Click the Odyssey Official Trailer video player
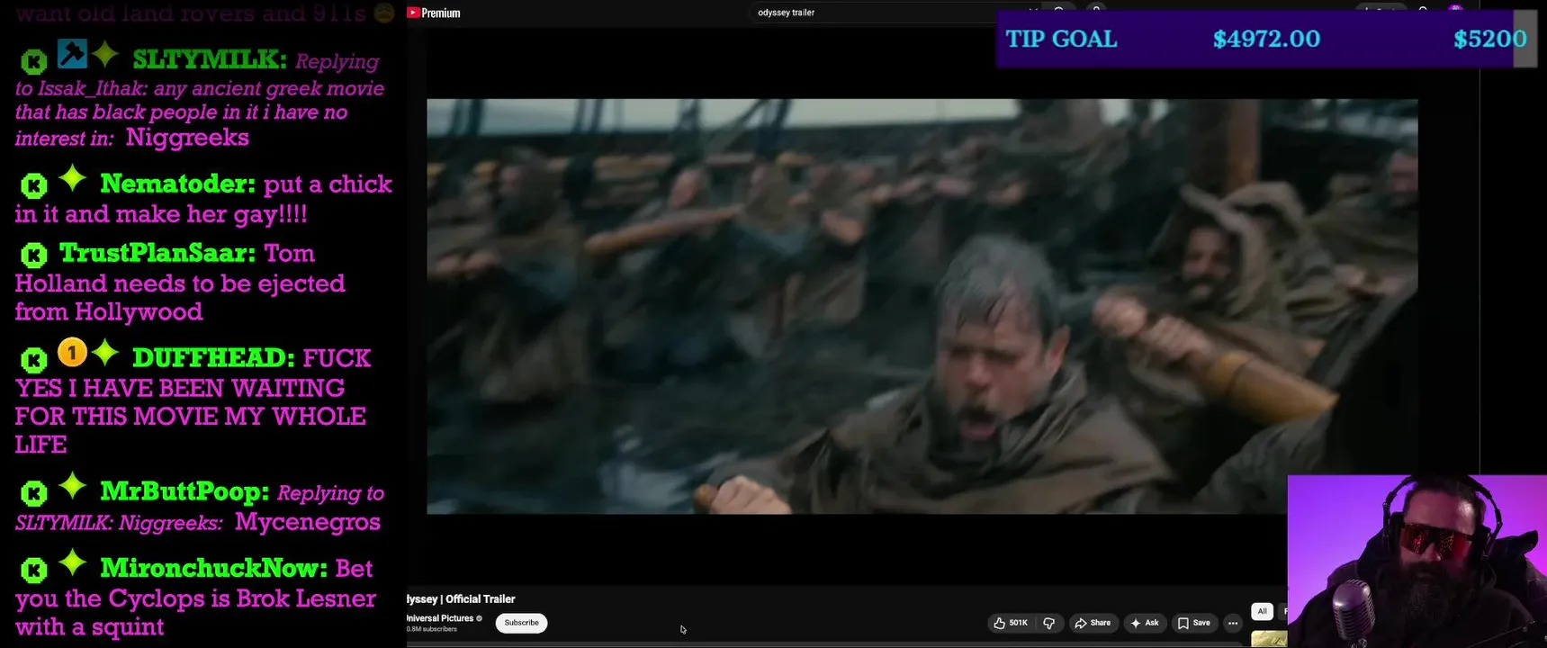Image resolution: width=1547 pixels, height=648 pixels. coord(922,306)
